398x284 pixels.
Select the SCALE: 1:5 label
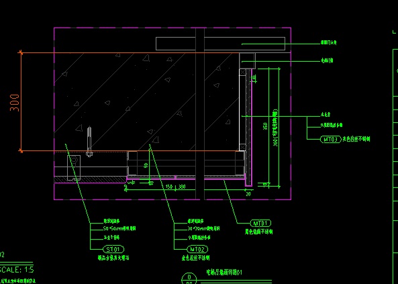(17, 269)
